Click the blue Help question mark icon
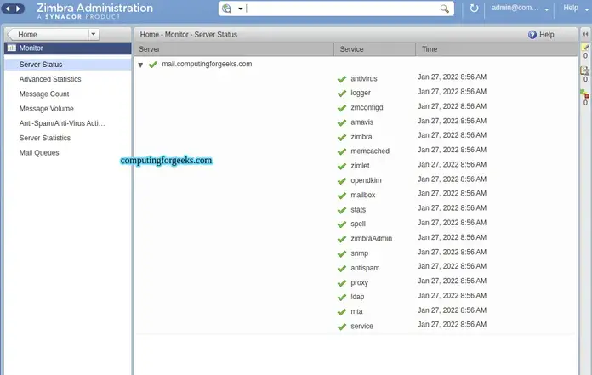The image size is (592, 375). tap(532, 35)
